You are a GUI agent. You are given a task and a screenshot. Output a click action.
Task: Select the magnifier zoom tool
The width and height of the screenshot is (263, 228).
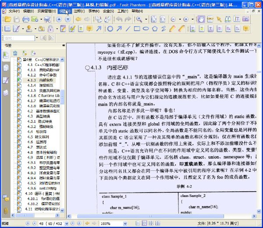(x=139, y=19)
